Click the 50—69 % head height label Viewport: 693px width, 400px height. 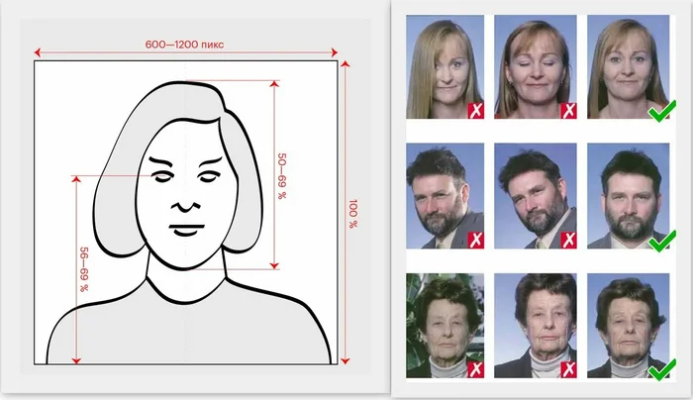coord(281,176)
